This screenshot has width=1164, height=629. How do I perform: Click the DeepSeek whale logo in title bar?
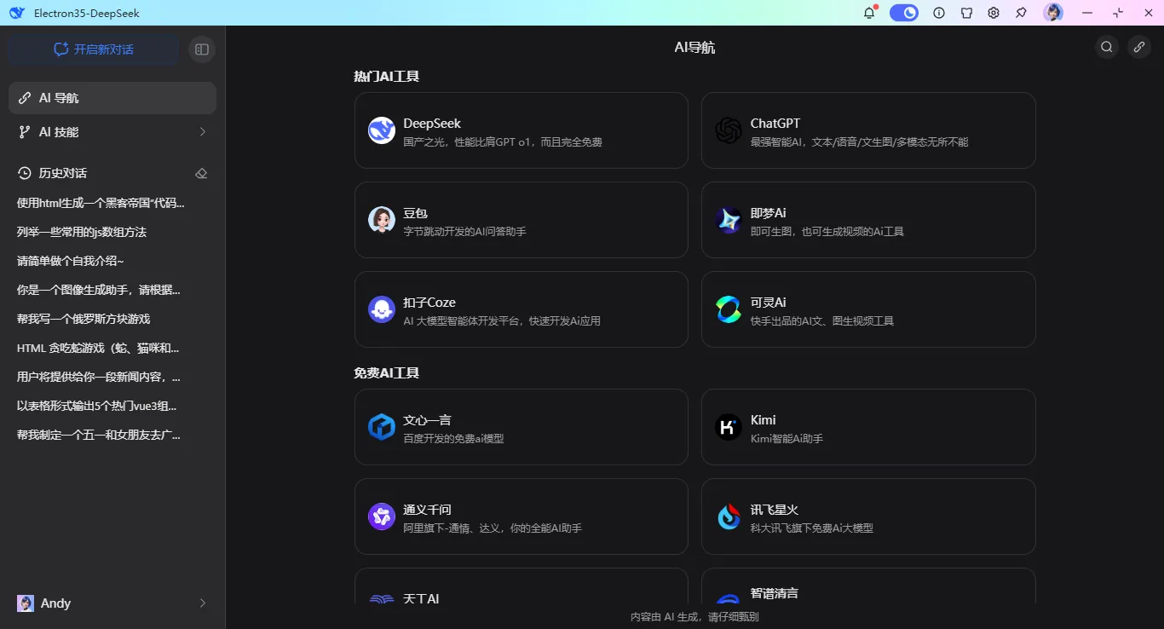(x=17, y=13)
